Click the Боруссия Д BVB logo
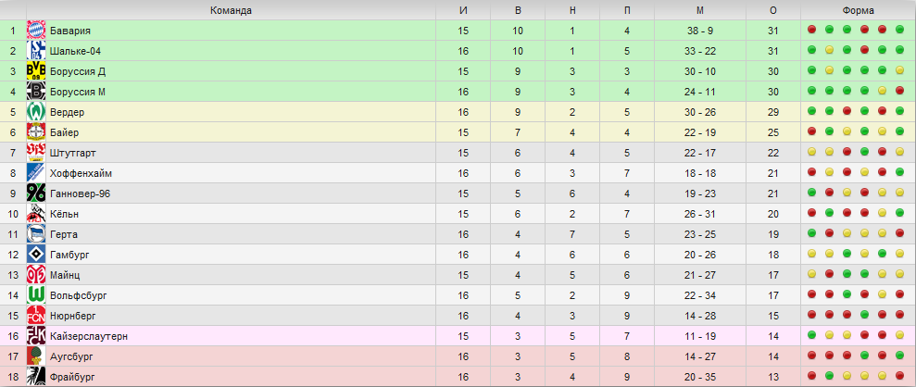Screen dimensions: 916x387 [x=36, y=71]
